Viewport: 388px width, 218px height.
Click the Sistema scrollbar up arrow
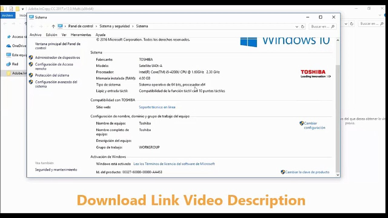(x=338, y=40)
